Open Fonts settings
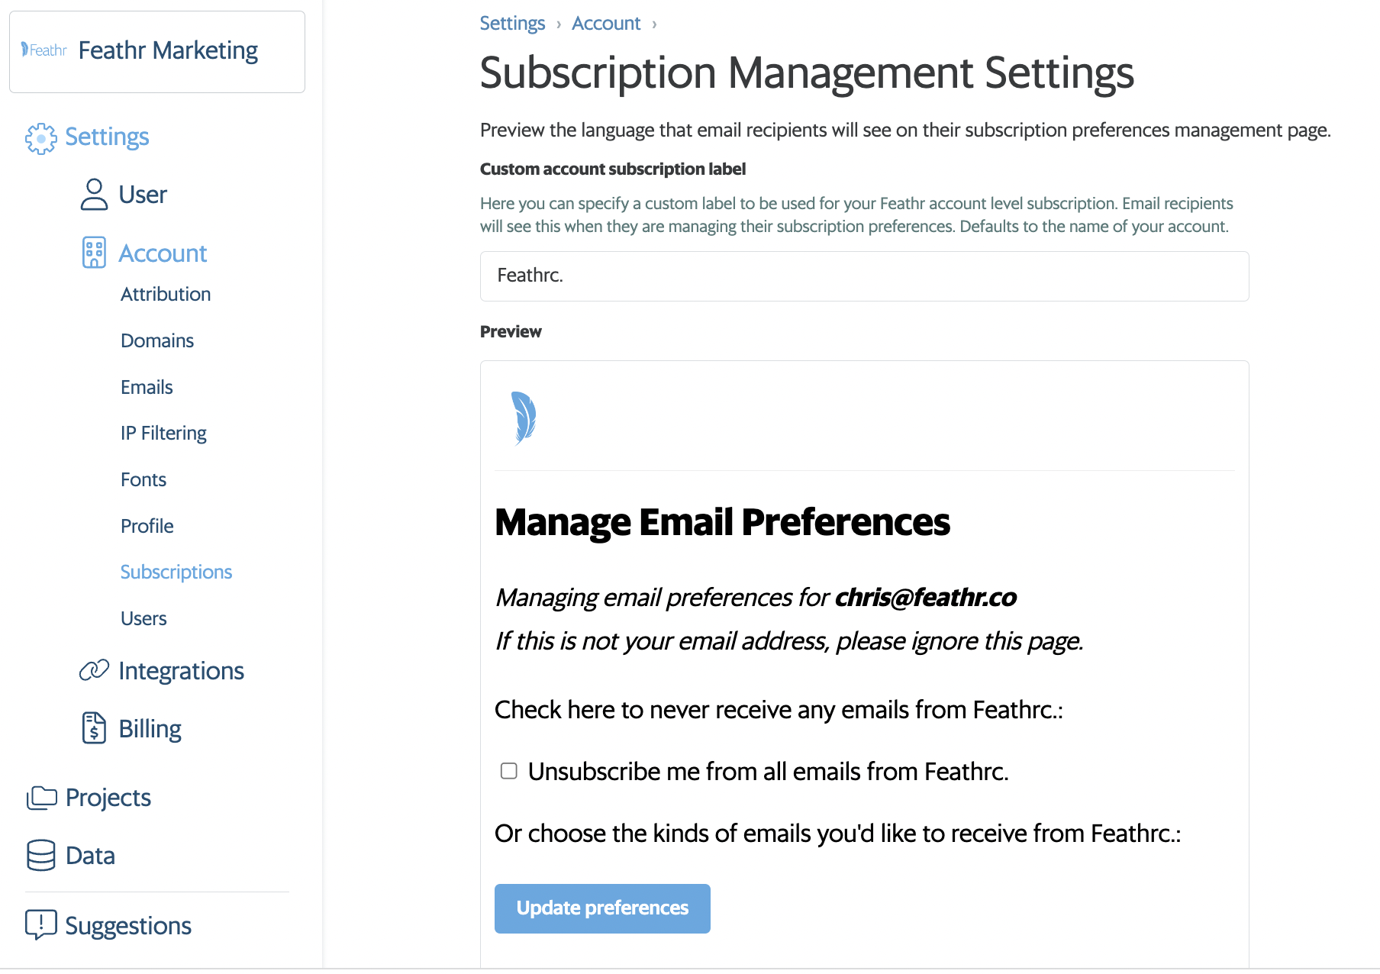 pos(143,480)
